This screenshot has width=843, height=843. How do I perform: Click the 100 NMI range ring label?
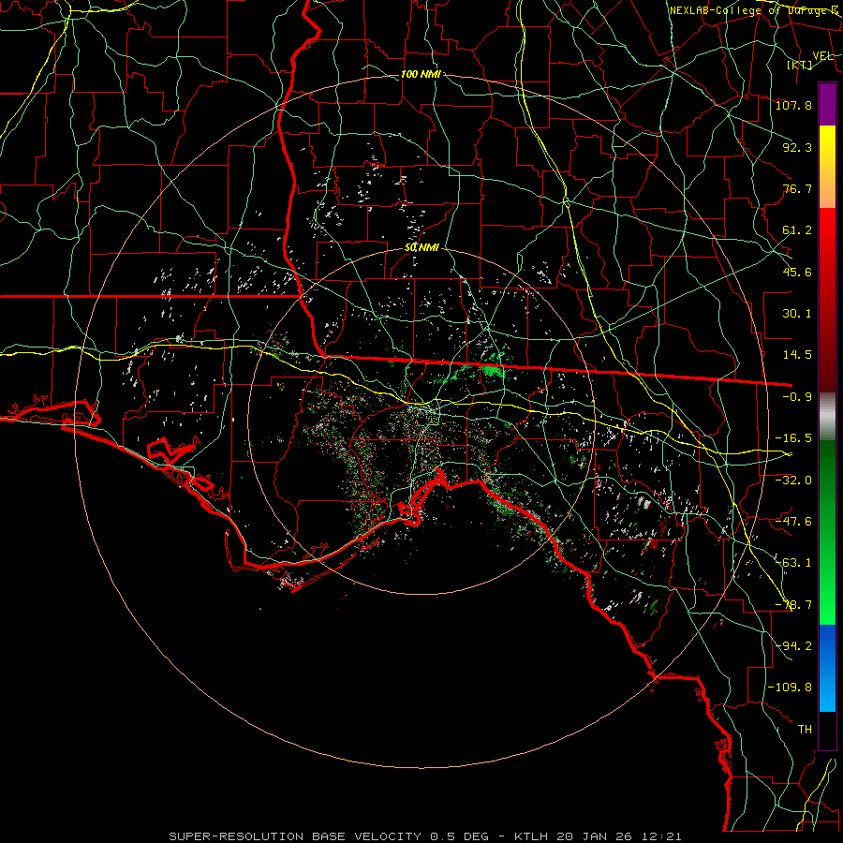pyautogui.click(x=421, y=74)
